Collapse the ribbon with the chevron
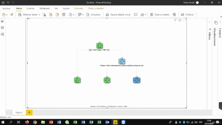 point(221,17)
